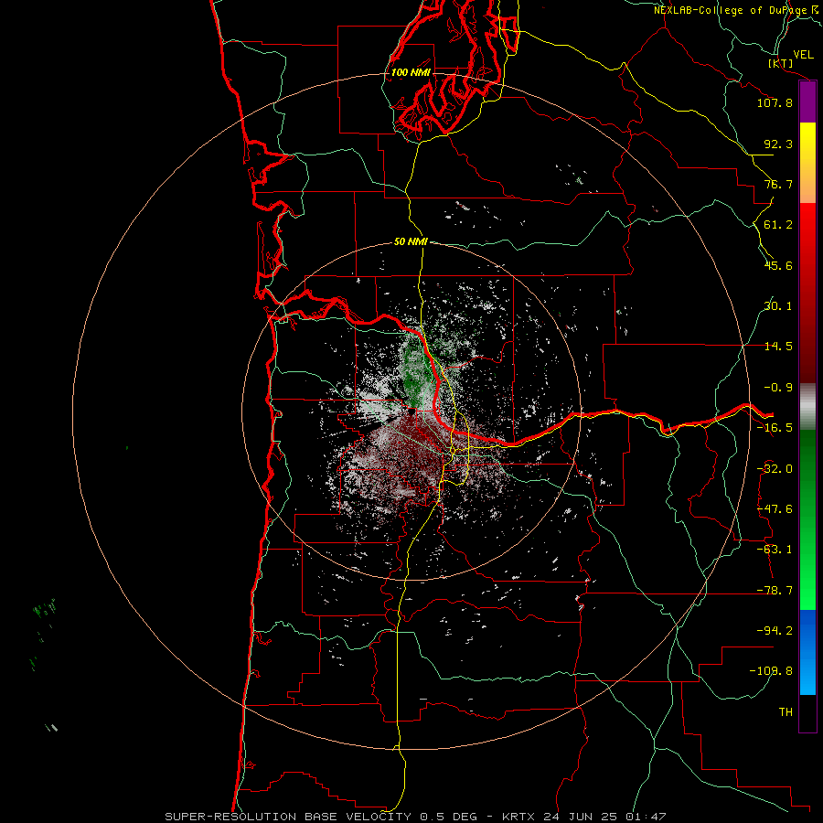Click the product caption at bottom
Viewport: 823px width, 823px height.
point(415,817)
